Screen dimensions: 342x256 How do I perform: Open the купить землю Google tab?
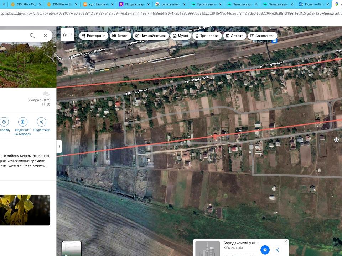click(x=169, y=4)
